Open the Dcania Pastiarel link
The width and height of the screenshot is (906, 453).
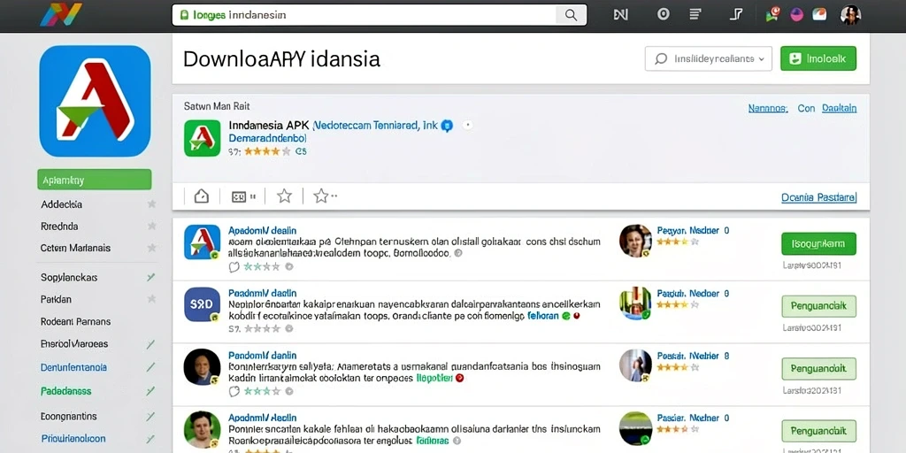(x=818, y=197)
